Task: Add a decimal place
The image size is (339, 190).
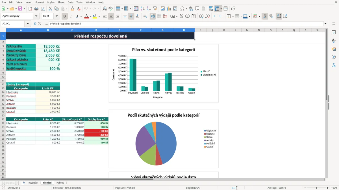Action: (201, 16)
